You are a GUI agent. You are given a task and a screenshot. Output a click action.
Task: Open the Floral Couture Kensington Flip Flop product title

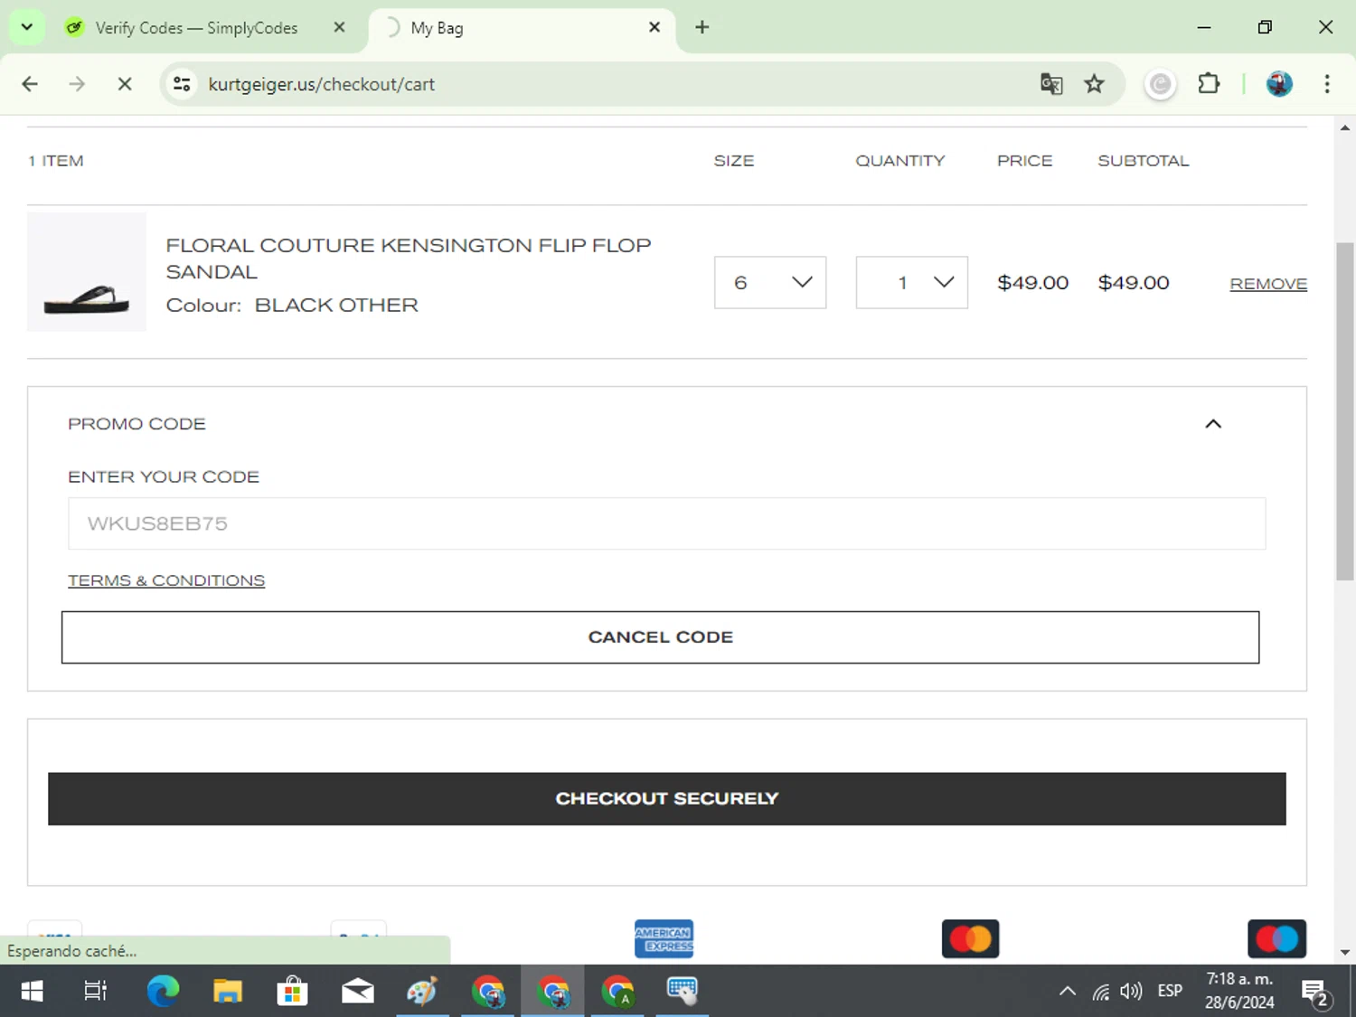pos(409,259)
